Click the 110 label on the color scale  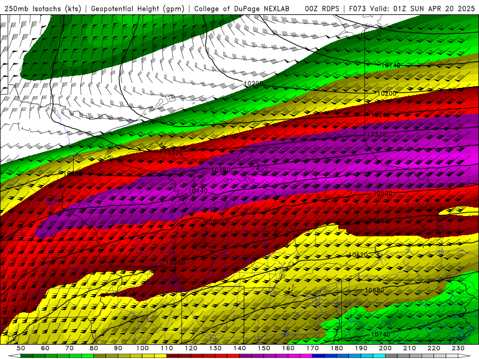[167, 348]
